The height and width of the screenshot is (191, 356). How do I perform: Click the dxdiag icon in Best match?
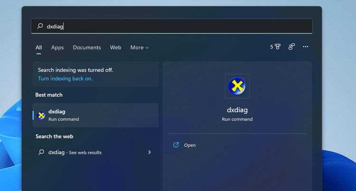point(41,115)
